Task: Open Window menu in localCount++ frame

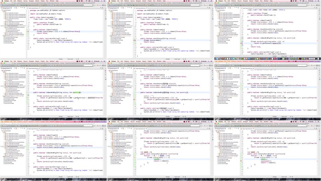Action: click(266, 121)
